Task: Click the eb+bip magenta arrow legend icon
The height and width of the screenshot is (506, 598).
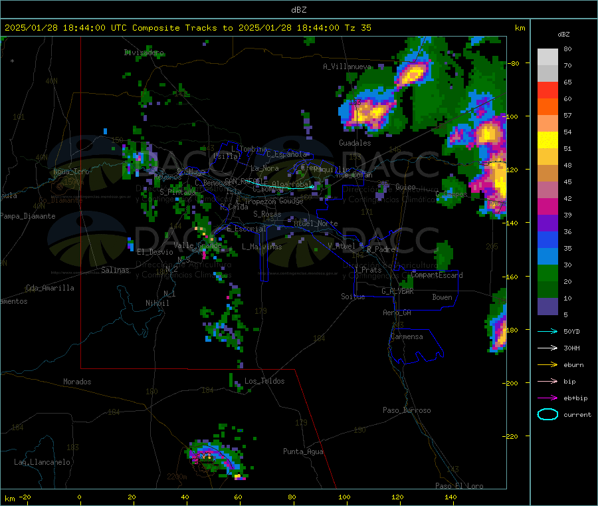Action: point(548,398)
